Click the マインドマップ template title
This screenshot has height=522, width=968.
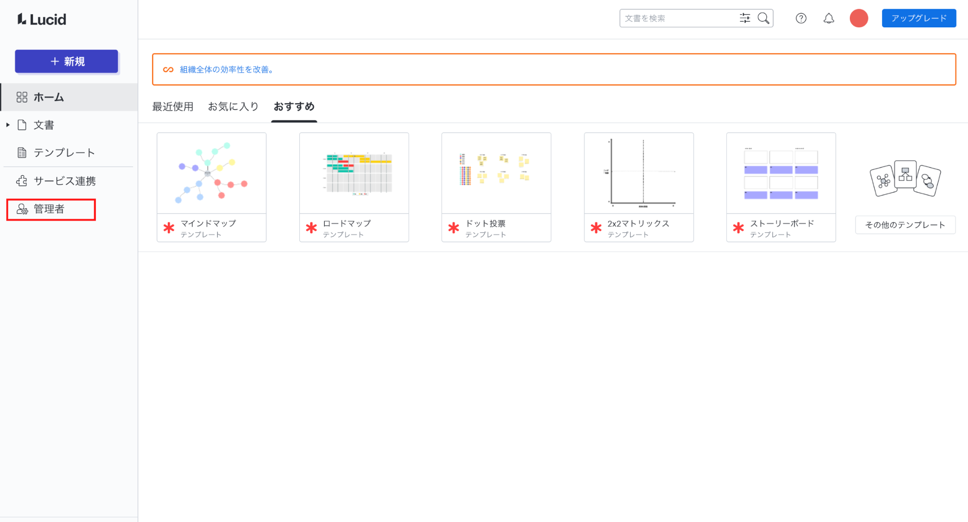pyautogui.click(x=208, y=223)
